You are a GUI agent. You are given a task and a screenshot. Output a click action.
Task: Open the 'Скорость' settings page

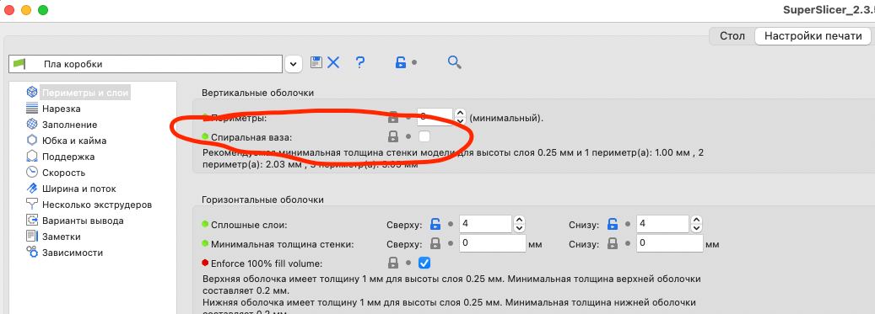[x=63, y=173]
